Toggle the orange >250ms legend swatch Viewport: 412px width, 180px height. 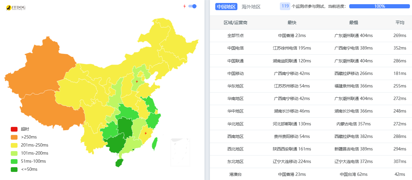click(x=14, y=137)
